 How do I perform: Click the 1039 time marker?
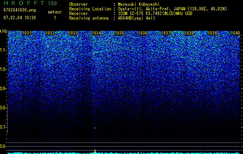tap(212, 33)
